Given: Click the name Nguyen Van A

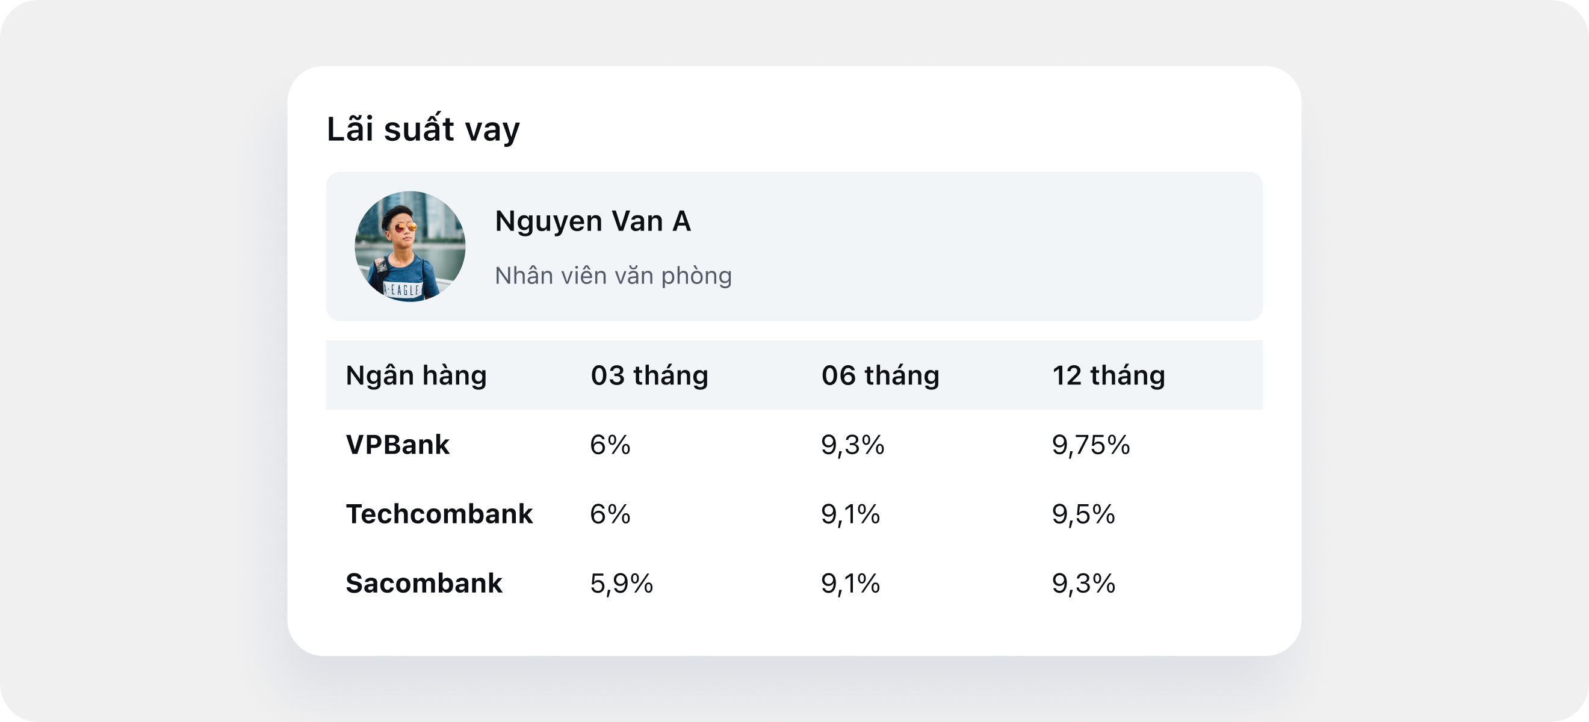Looking at the screenshot, I should pyautogui.click(x=593, y=221).
